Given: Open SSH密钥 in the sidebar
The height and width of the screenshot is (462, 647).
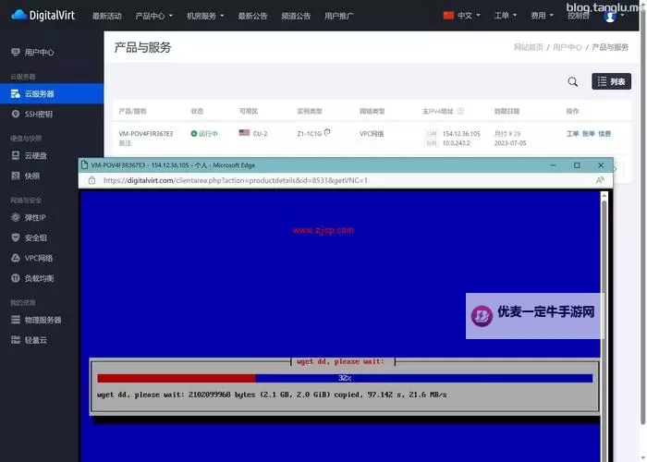Looking at the screenshot, I should pos(39,114).
